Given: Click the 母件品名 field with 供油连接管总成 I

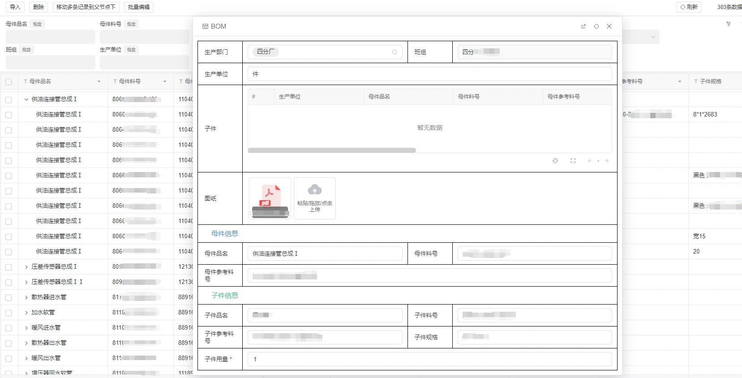Looking at the screenshot, I should [x=325, y=253].
